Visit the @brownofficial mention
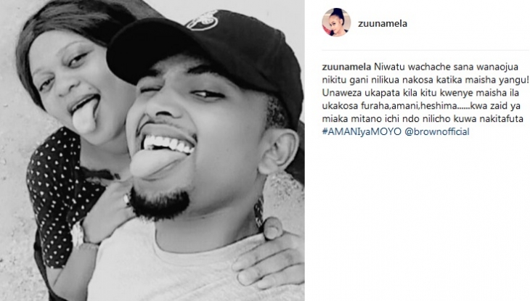The image size is (530, 301). (x=437, y=131)
